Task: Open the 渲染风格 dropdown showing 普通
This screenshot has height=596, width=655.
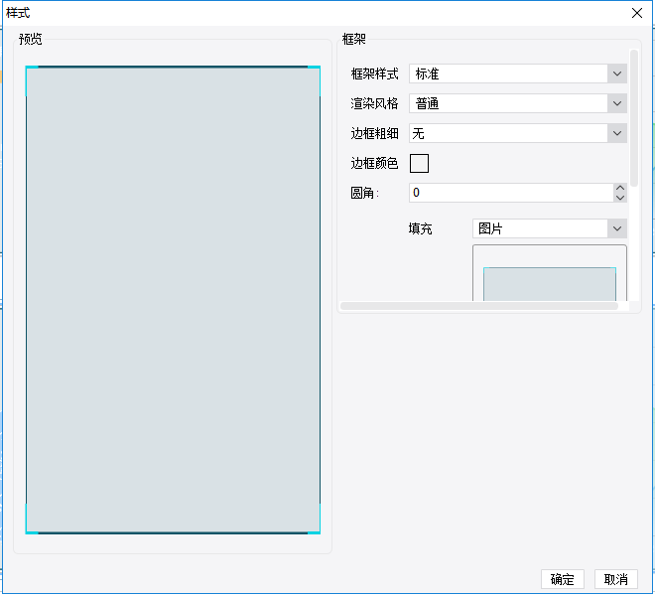Action: pos(518,103)
